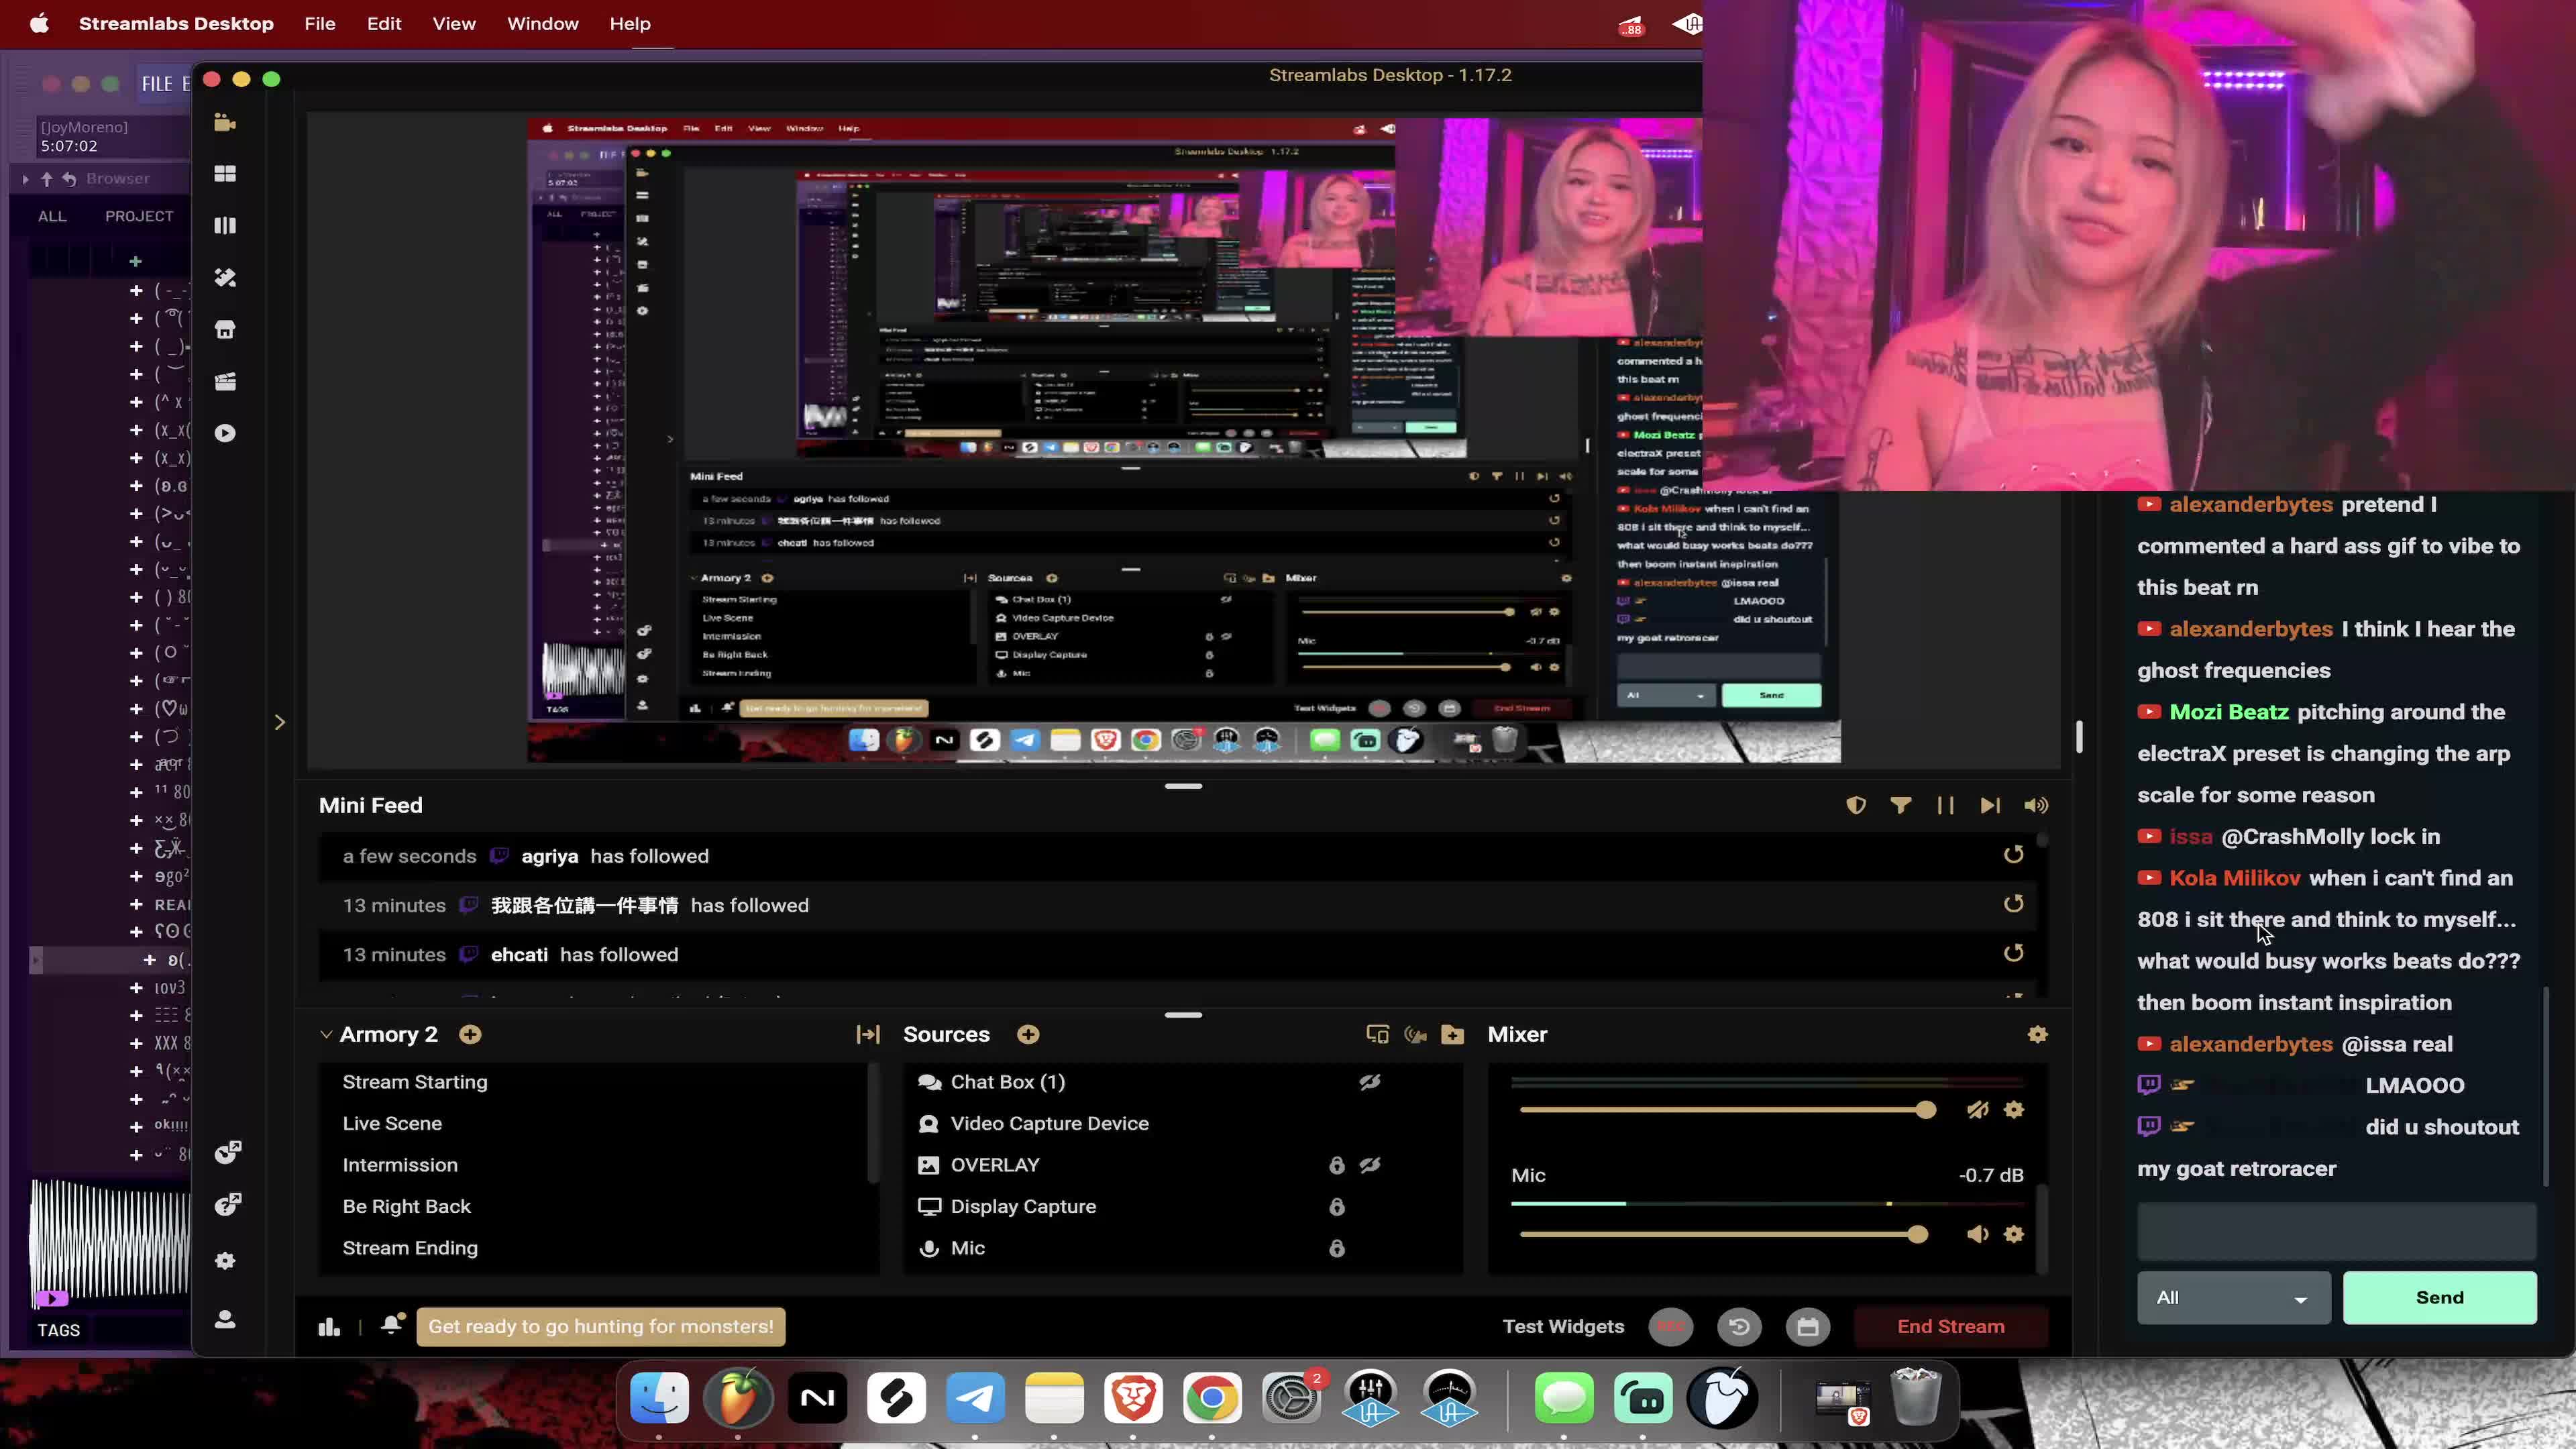Unmute the first mixer audio source
2576x1449 pixels.
coord(1977,1109)
